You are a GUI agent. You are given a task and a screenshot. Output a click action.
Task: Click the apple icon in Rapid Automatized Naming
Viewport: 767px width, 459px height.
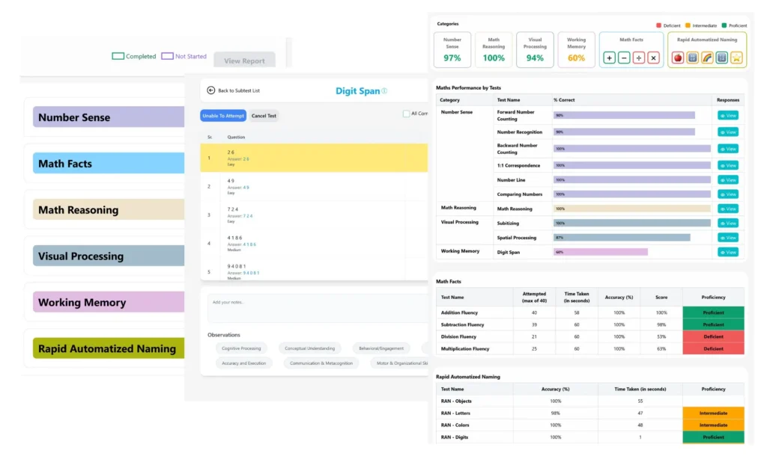[677, 58]
